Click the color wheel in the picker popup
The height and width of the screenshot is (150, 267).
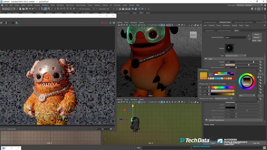[247, 82]
